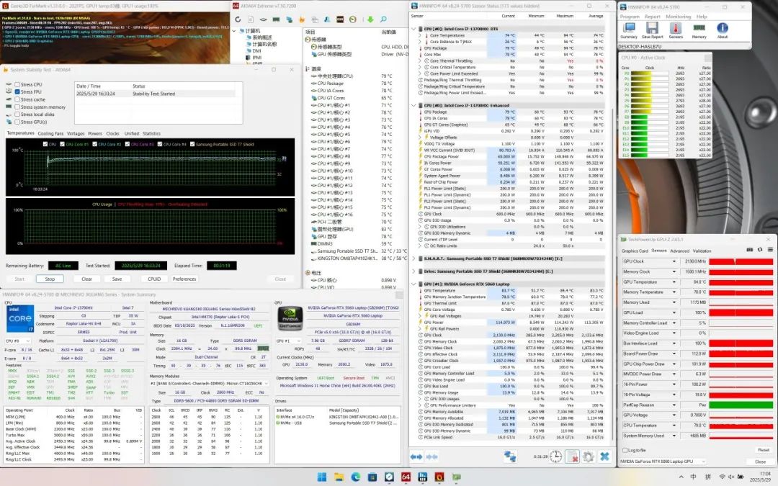This screenshot has height=486, width=778.
Task: Click the Stop button in Stability Test
Action: coord(50,279)
